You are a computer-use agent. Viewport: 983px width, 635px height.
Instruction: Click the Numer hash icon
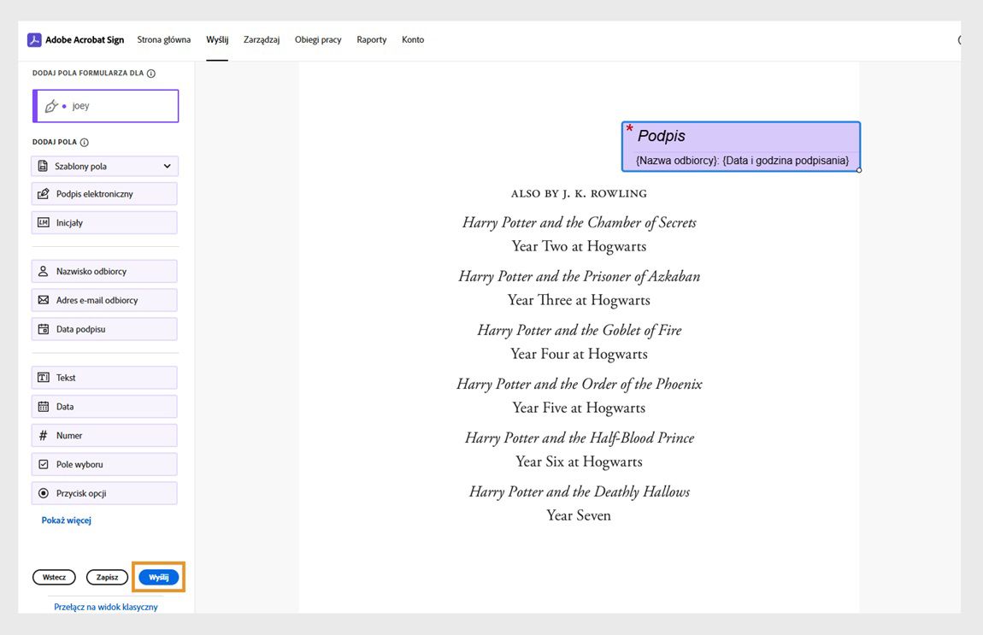click(44, 435)
